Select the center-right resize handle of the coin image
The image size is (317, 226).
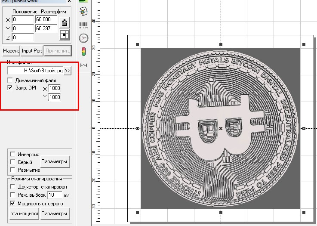(304, 128)
